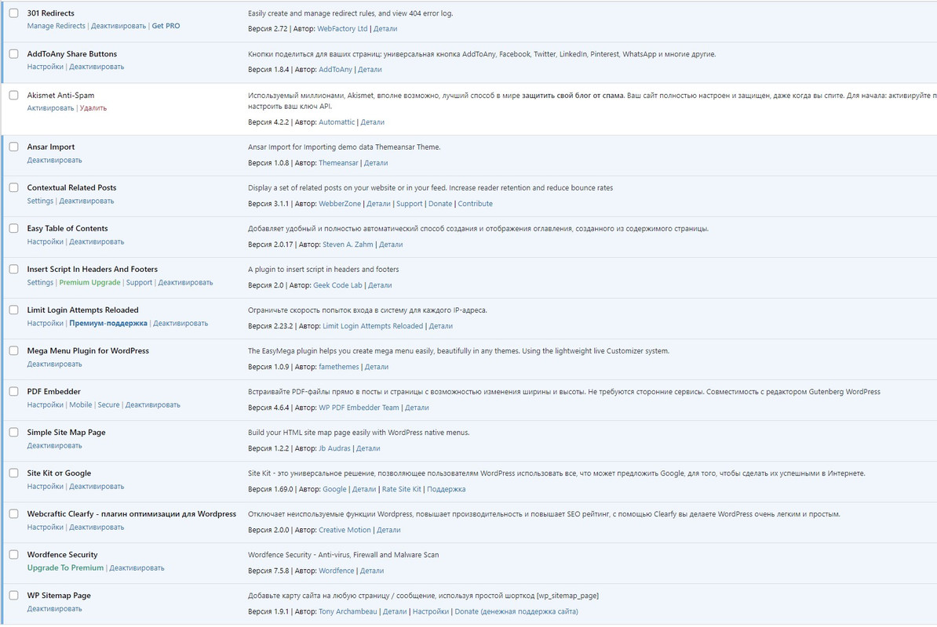This screenshot has width=937, height=627.
Task: Click Upgrade To Premium for Wordfence
Action: tap(65, 568)
